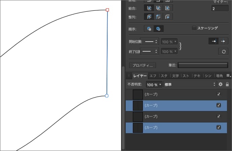Click the 筆圧 pressure profile bar
Image resolution: width=232 pixels, height=151 pixels.
pyautogui.click(x=203, y=65)
